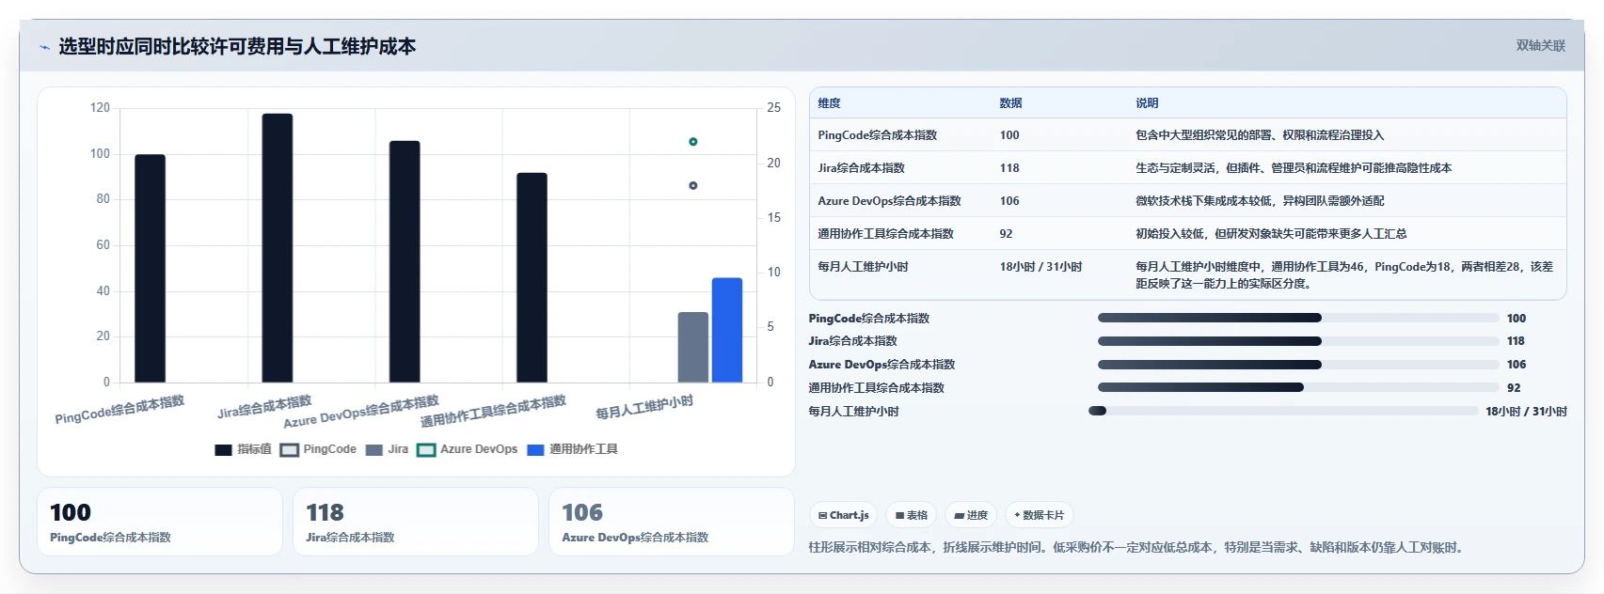This screenshot has height=594, width=1604.
Task: Click the 数据 table column header
Action: click(1010, 103)
